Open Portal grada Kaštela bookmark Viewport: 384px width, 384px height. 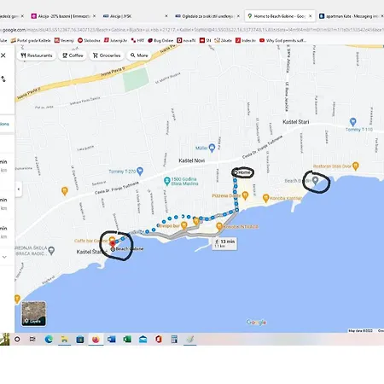click(31, 40)
